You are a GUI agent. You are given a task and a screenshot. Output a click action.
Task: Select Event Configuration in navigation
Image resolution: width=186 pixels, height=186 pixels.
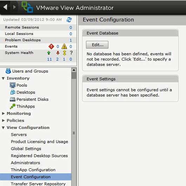coord(35,177)
